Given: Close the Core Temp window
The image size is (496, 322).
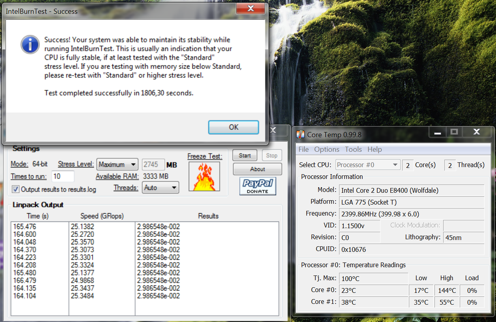Looking at the screenshot, I should (x=476, y=132).
